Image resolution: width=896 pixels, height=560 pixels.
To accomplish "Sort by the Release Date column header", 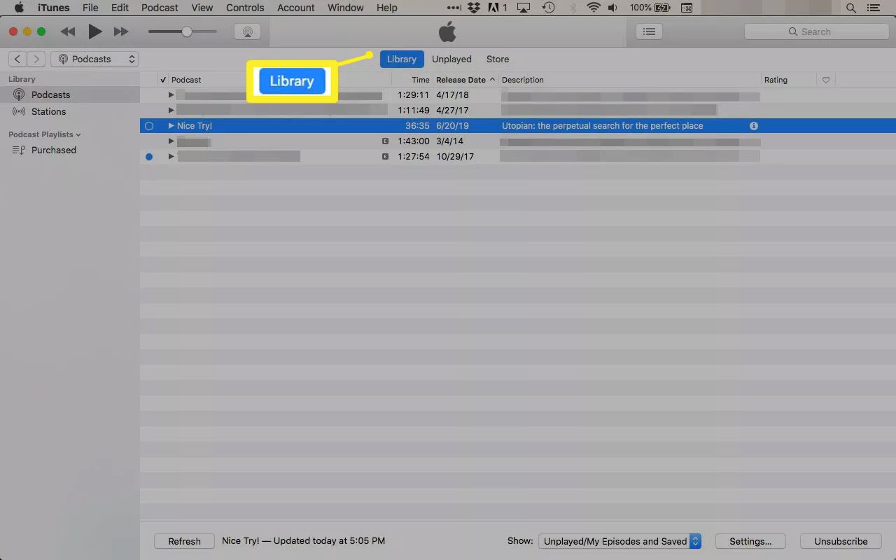I will (465, 80).
